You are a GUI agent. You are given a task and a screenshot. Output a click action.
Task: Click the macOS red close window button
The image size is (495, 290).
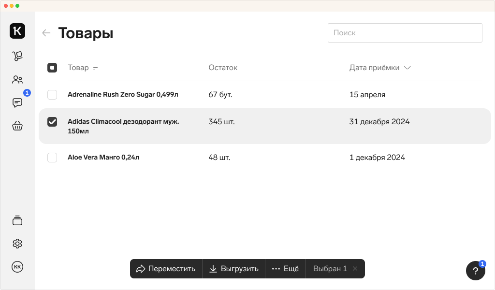point(6,6)
